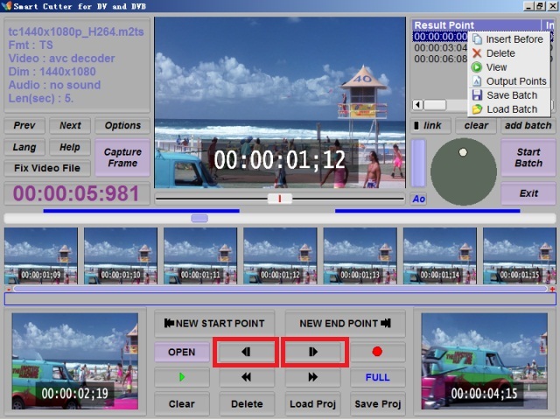Click the red plus zoom-in icon
560x420 pixels.
coord(552,289)
